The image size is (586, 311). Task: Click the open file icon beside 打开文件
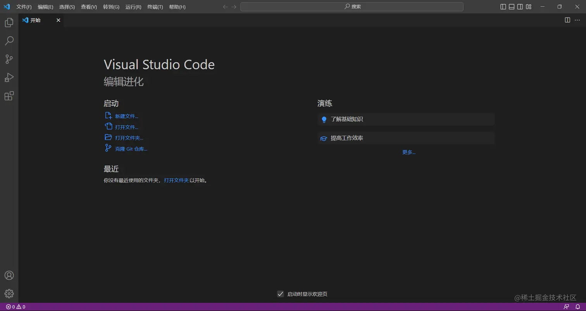[109, 126]
